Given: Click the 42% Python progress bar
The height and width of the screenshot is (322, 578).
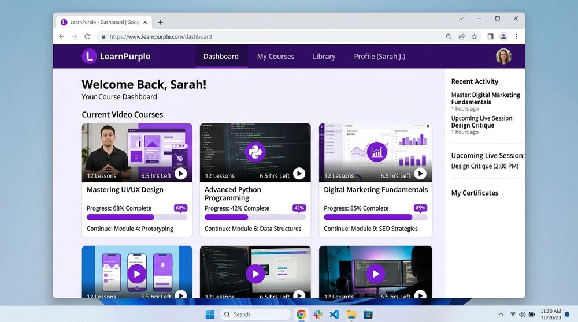Looking at the screenshot, I should click(255, 217).
